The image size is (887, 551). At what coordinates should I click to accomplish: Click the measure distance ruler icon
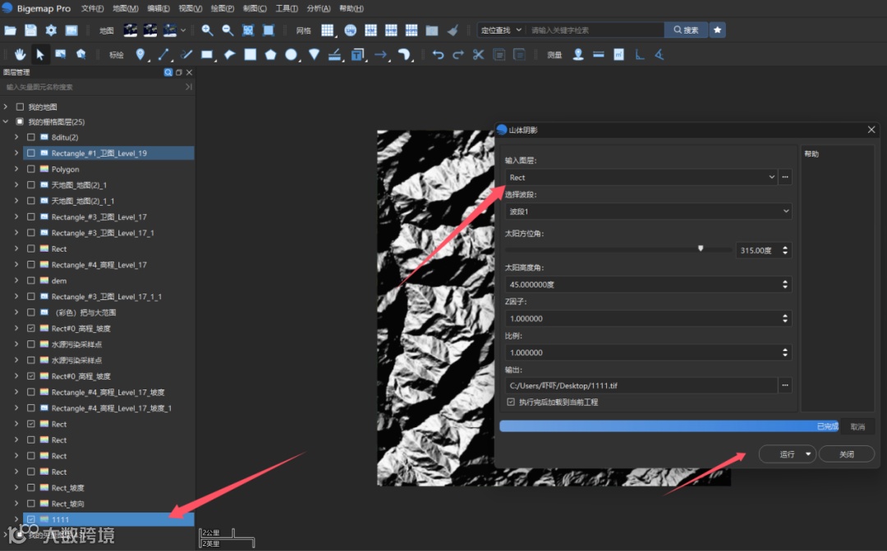[x=599, y=55]
